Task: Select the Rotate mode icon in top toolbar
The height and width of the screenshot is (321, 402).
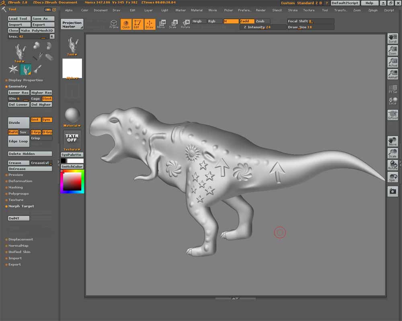Action: click(185, 24)
